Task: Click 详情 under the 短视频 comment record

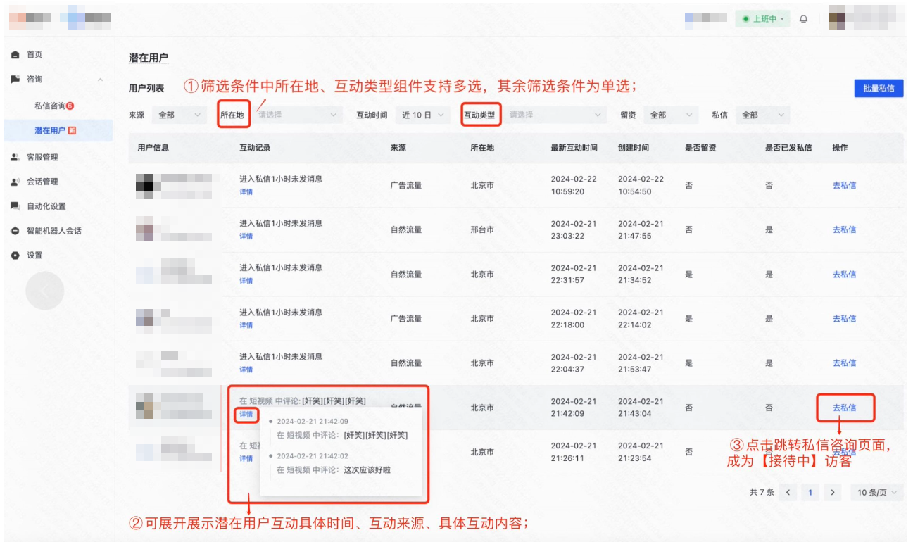Action: (246, 415)
